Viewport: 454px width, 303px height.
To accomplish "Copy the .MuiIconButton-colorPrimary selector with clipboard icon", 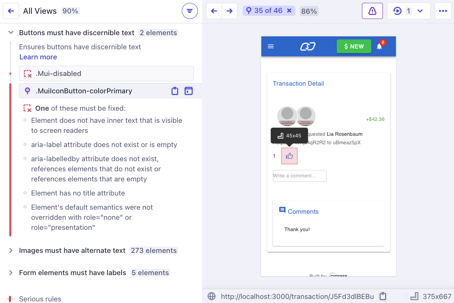I will [174, 91].
